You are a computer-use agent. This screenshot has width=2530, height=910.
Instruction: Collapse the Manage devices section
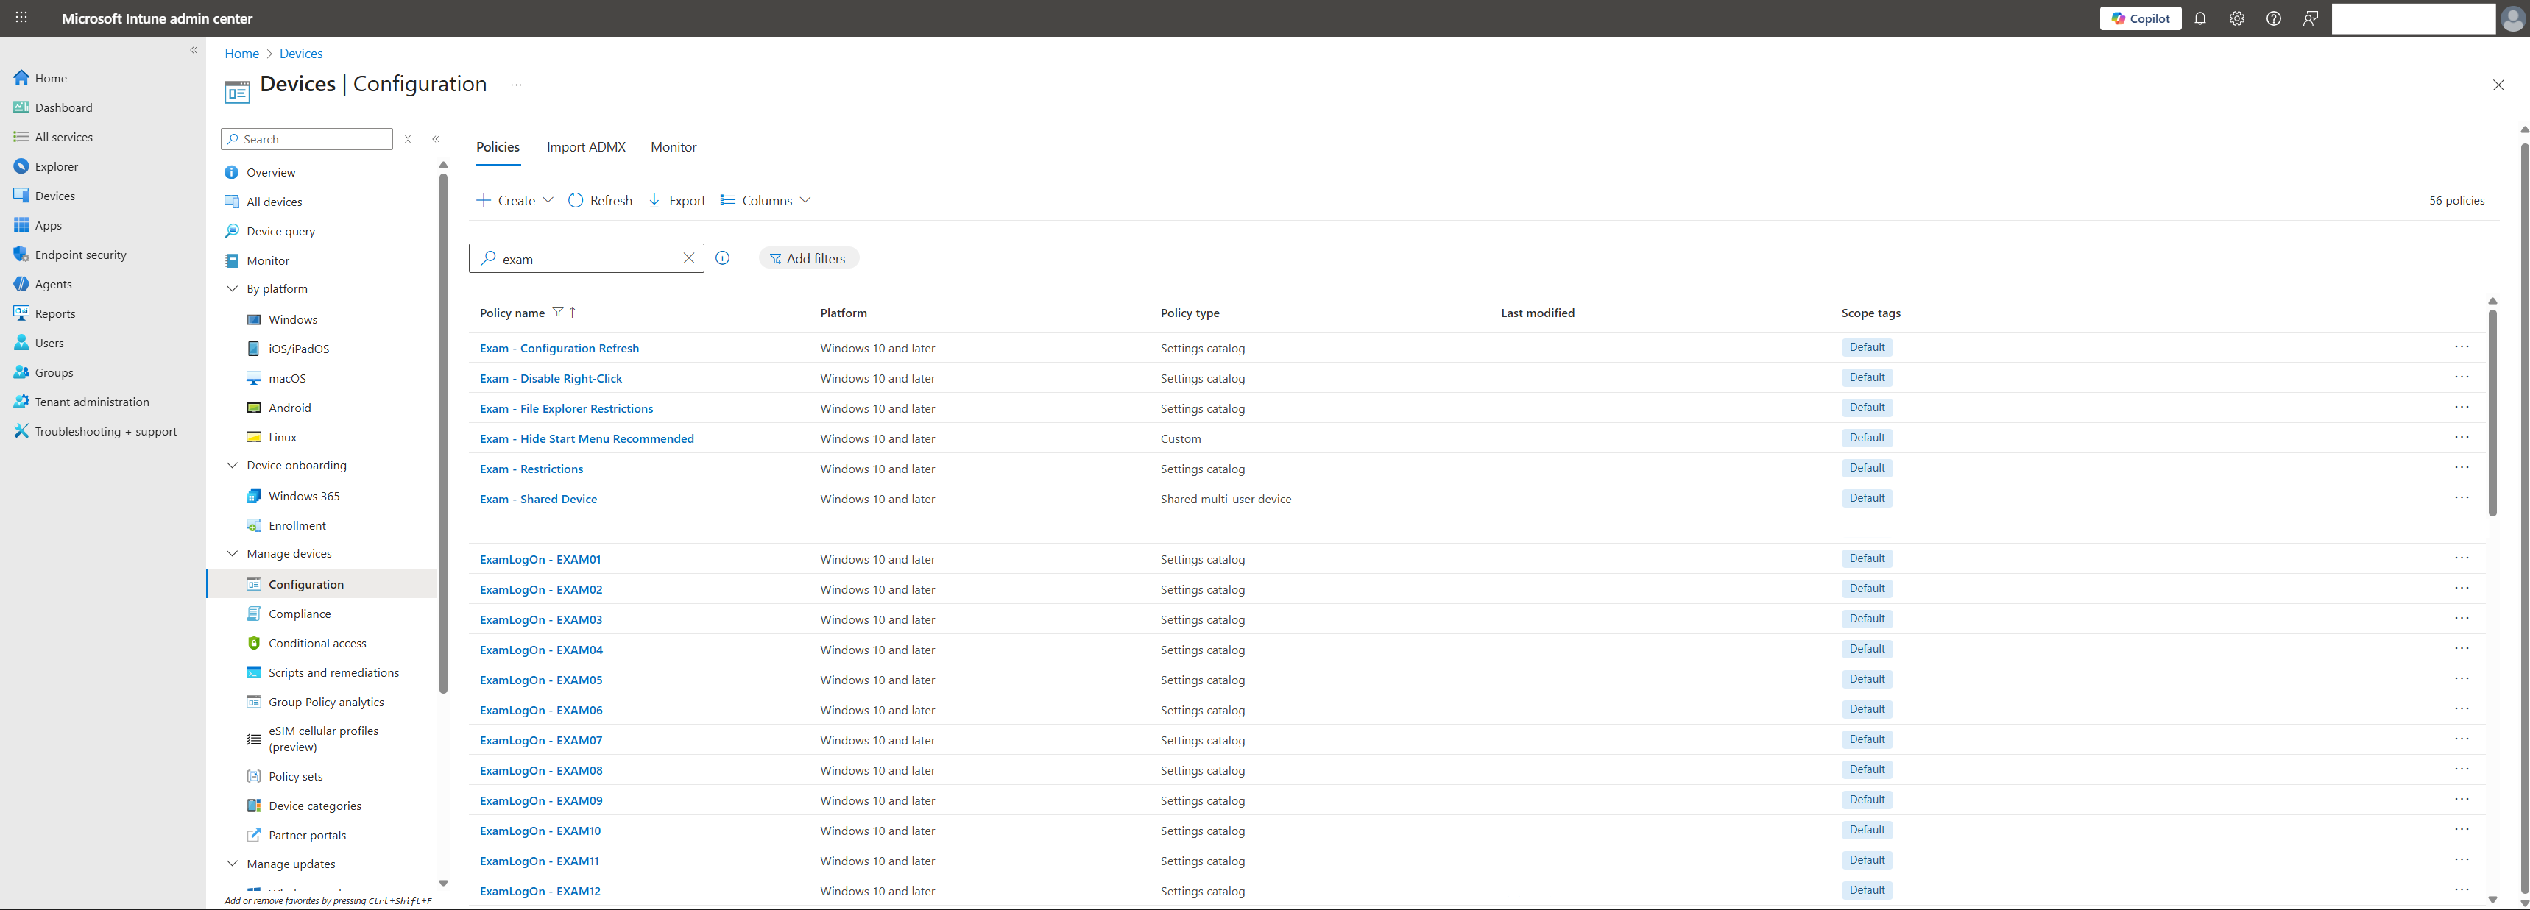pos(232,554)
